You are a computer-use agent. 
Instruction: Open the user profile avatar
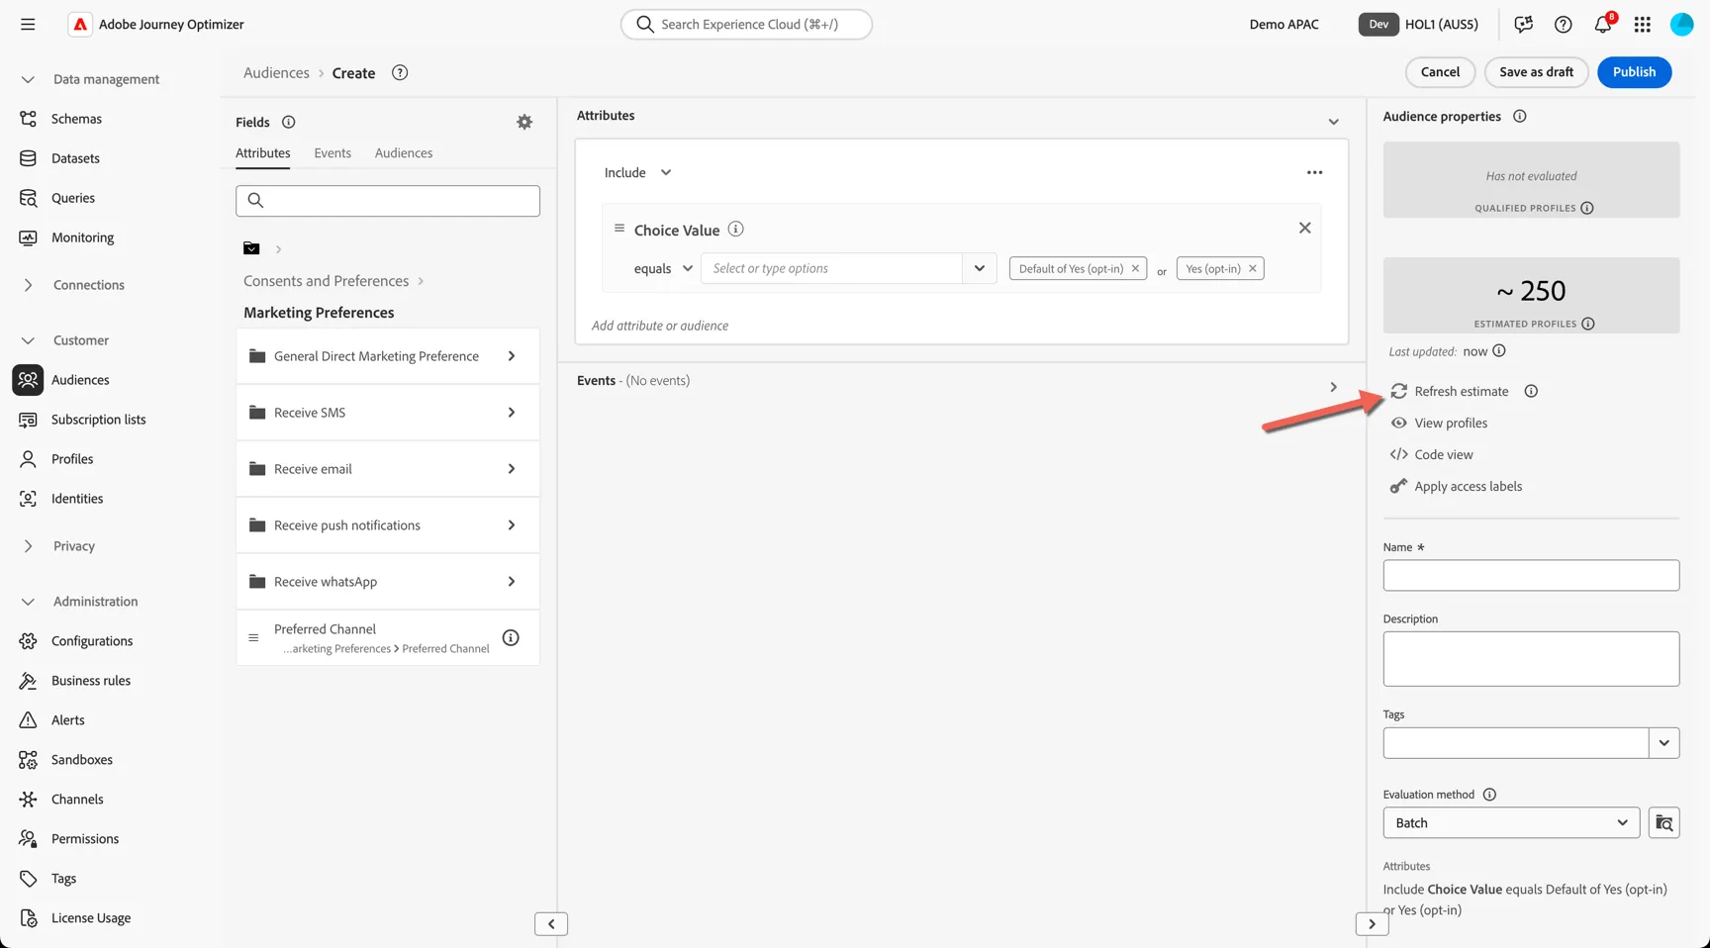[1681, 25]
